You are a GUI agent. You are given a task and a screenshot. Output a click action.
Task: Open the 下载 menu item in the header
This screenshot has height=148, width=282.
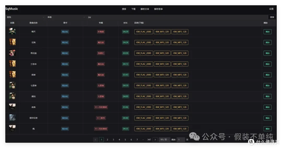click(133, 9)
